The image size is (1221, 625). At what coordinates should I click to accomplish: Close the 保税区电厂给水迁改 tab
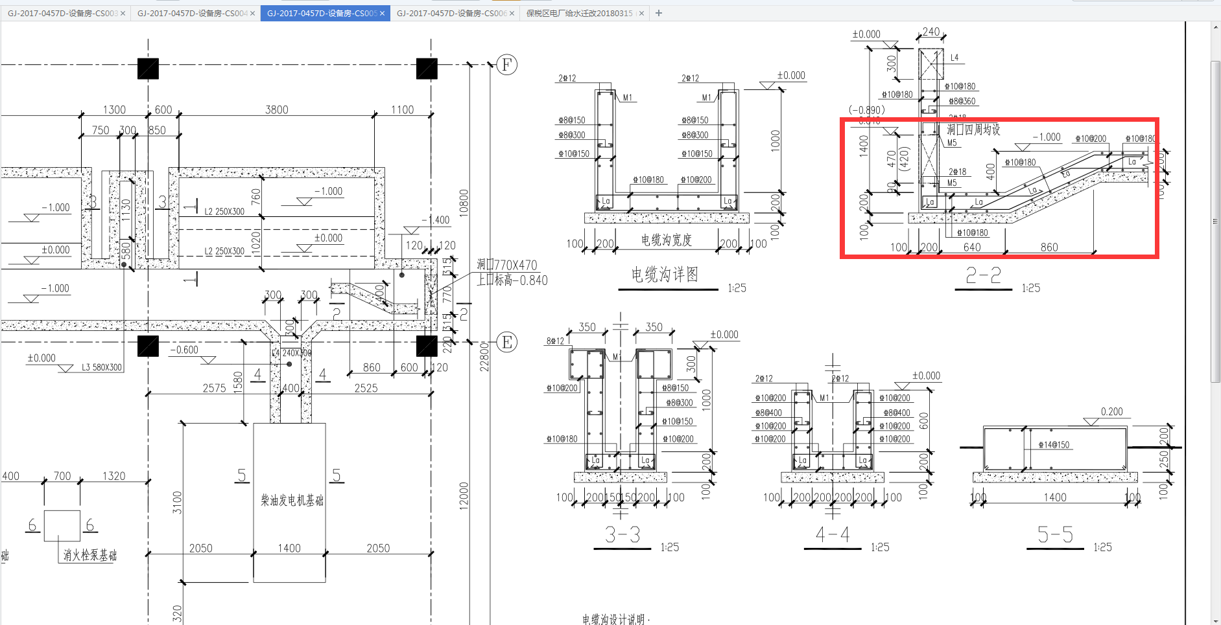point(641,13)
